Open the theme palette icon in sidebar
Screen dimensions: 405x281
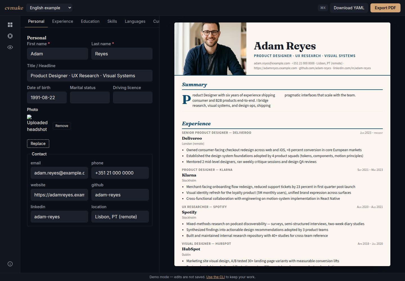tap(10, 36)
